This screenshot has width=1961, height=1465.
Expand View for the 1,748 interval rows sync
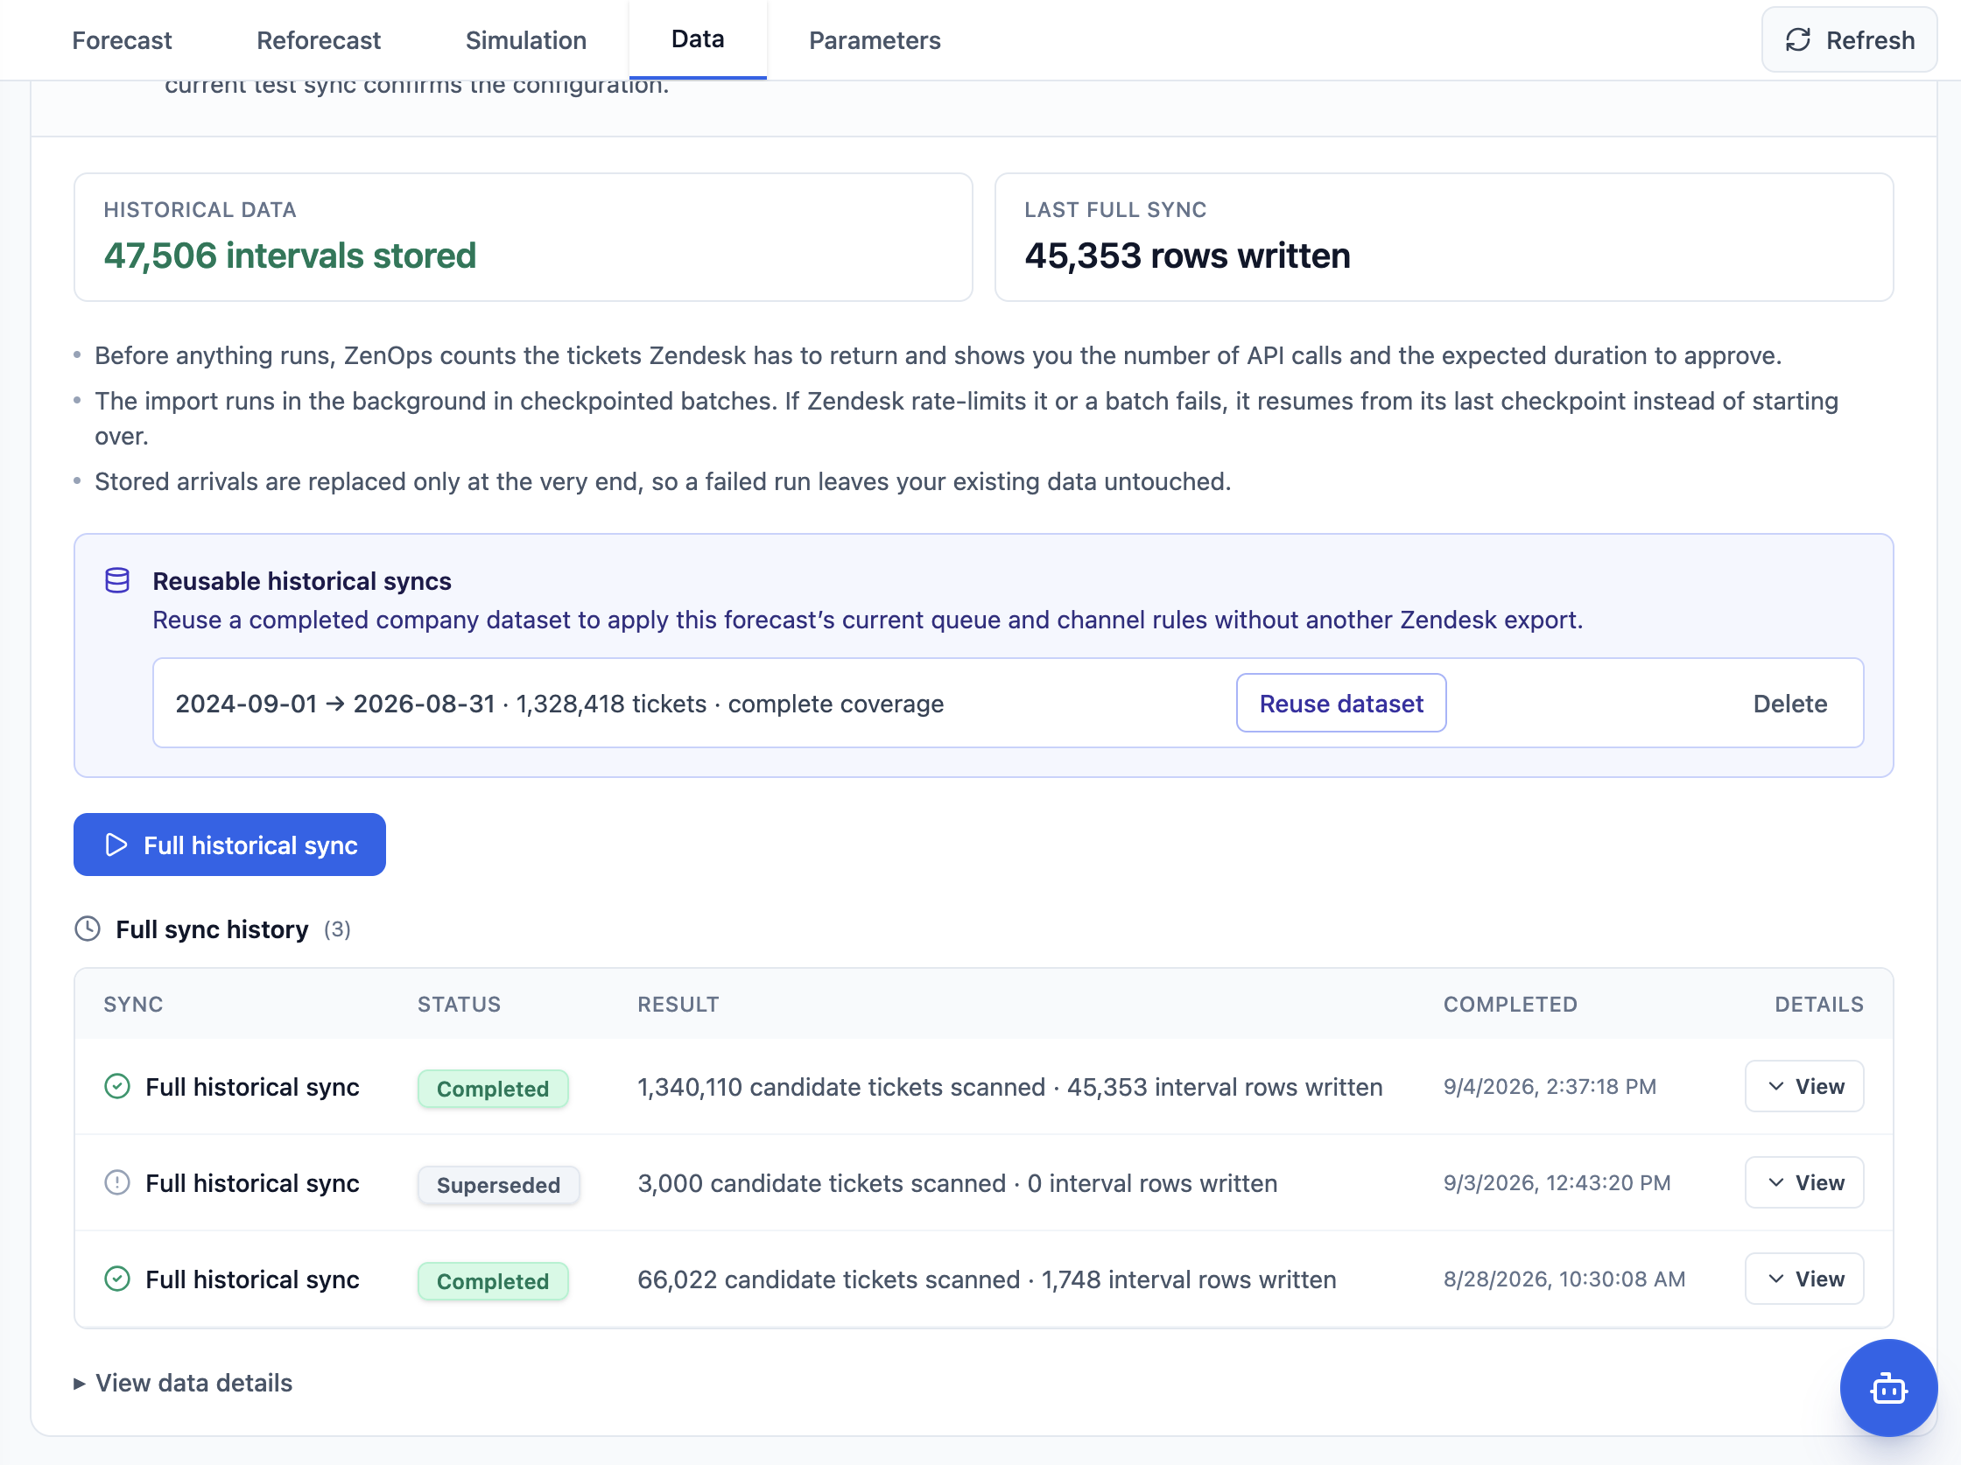[1804, 1279]
